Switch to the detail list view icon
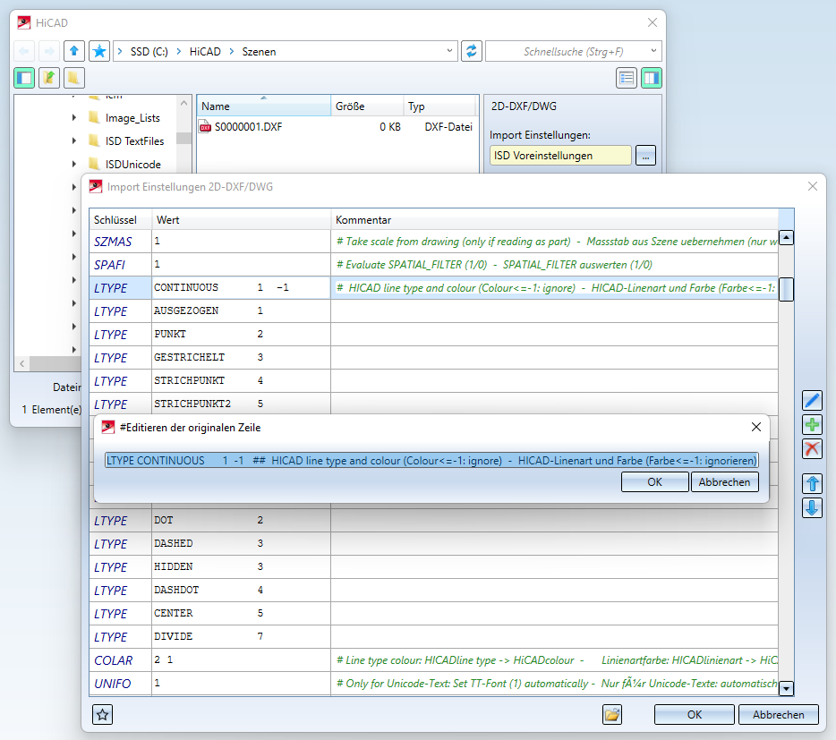This screenshot has width=836, height=740. coord(627,78)
